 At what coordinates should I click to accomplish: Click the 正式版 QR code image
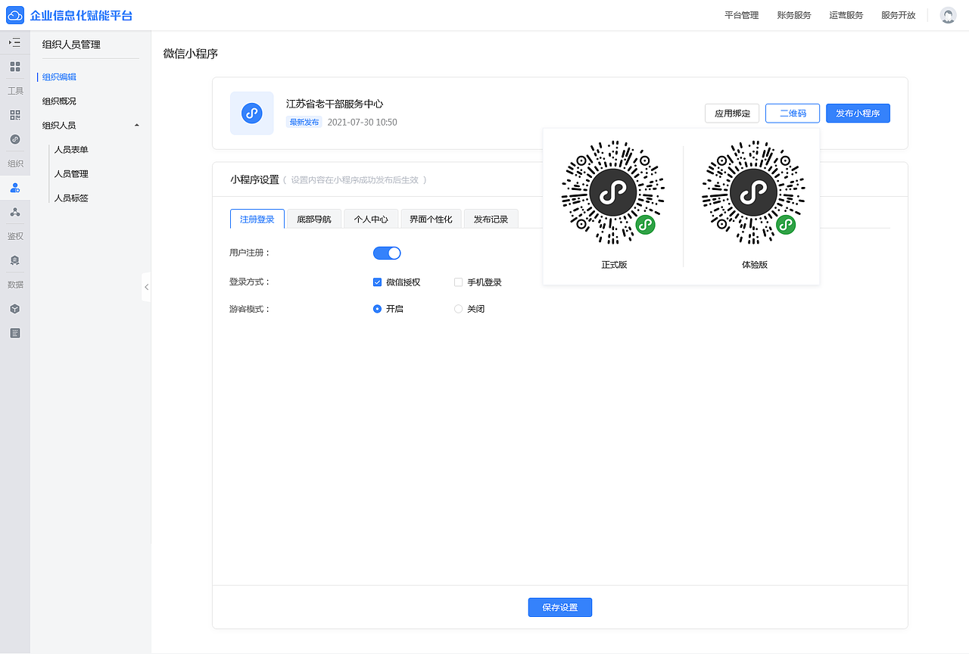[612, 192]
